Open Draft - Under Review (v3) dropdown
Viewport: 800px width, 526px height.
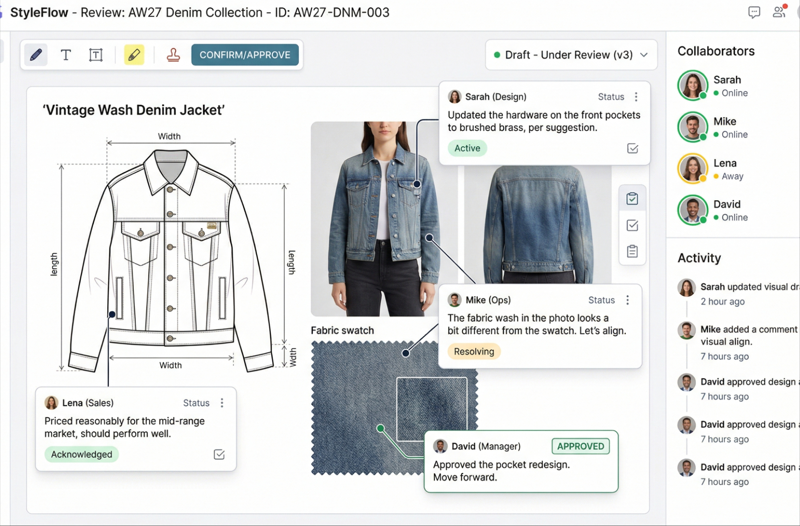click(571, 55)
